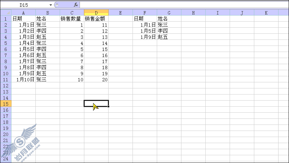Viewport: 289px width, 163px height.
Task: Click cell D2 with value 11
Action: click(x=96, y=25)
